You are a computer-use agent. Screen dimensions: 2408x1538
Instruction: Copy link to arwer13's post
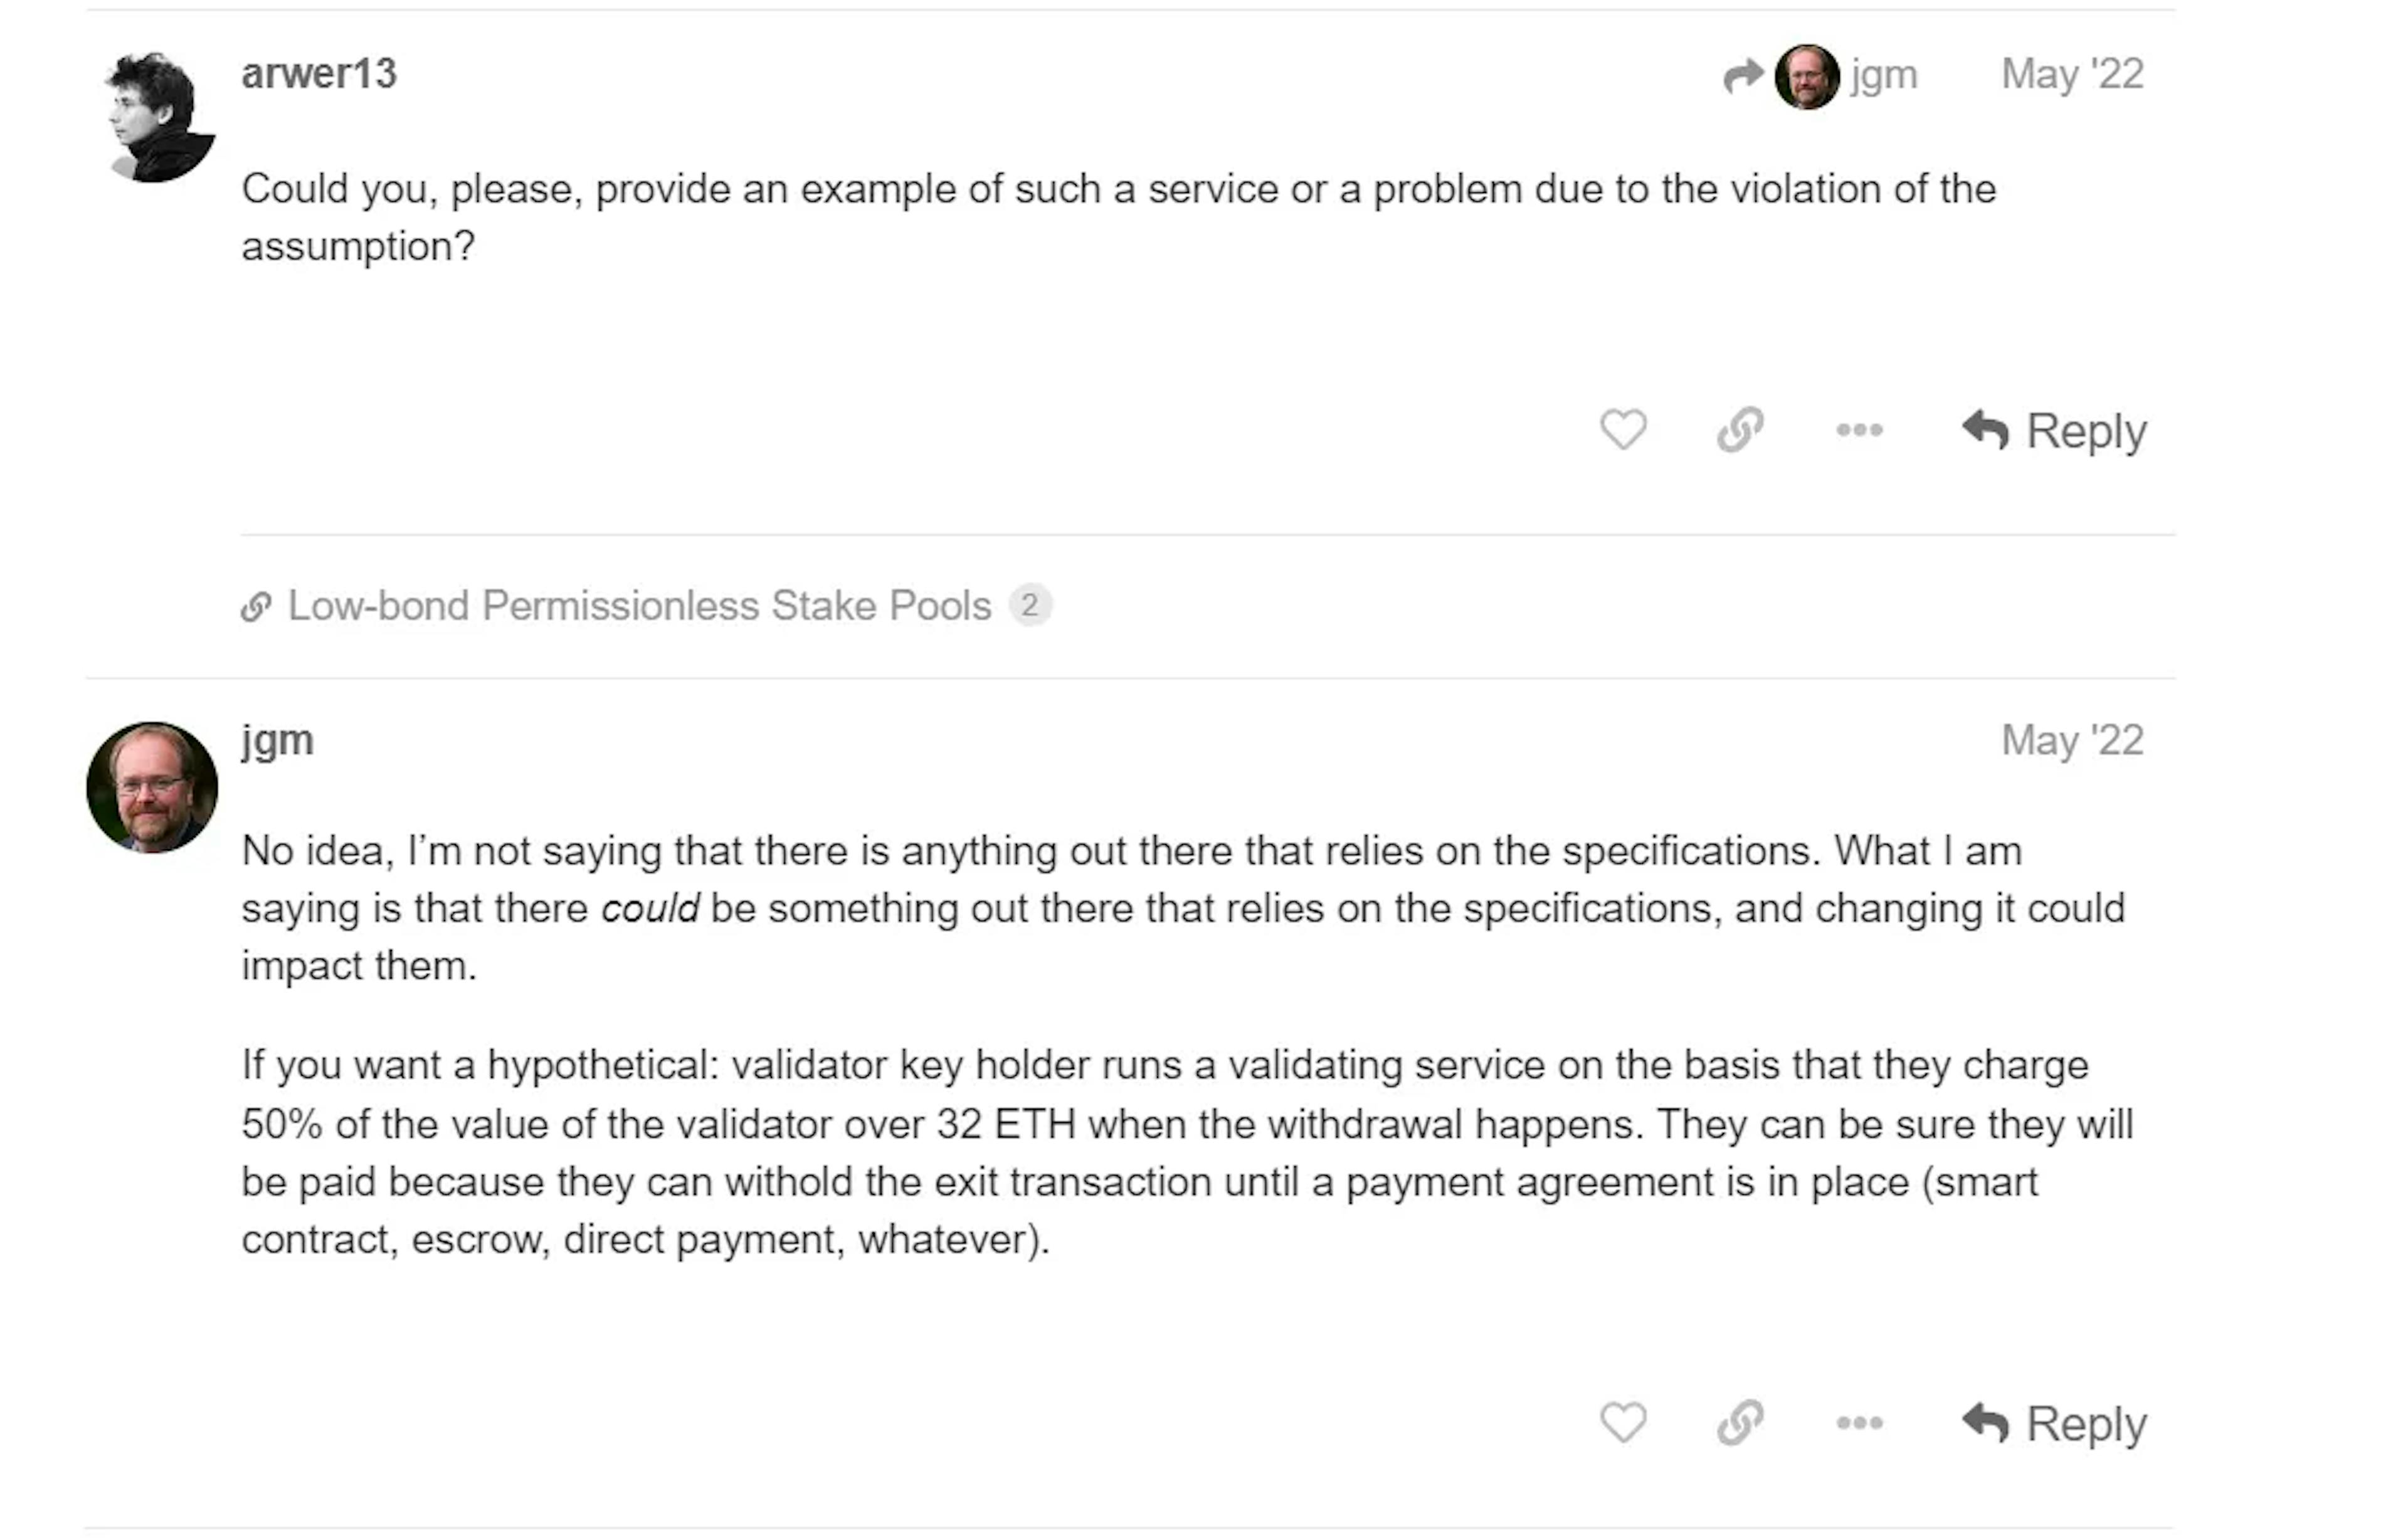coord(1740,430)
